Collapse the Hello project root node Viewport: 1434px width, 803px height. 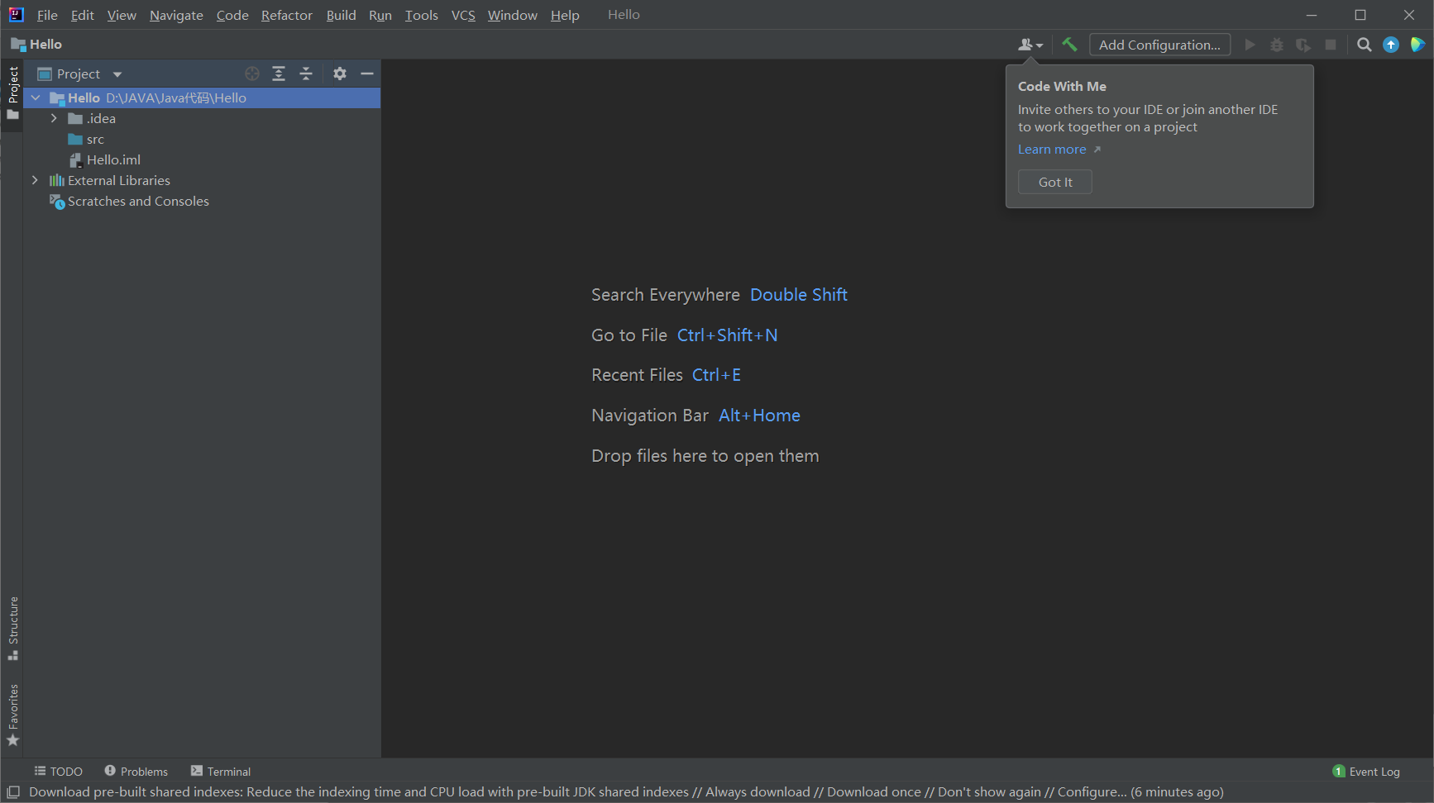click(x=36, y=97)
